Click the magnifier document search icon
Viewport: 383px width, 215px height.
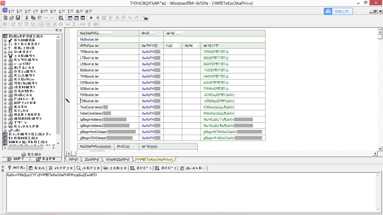pyautogui.click(x=61, y=18)
